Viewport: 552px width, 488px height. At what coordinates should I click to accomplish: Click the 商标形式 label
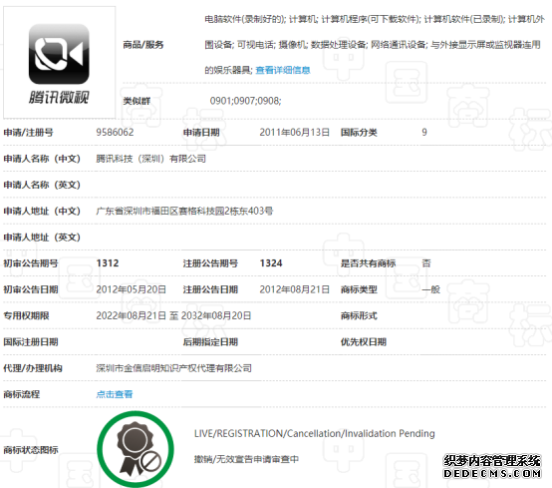click(x=359, y=315)
